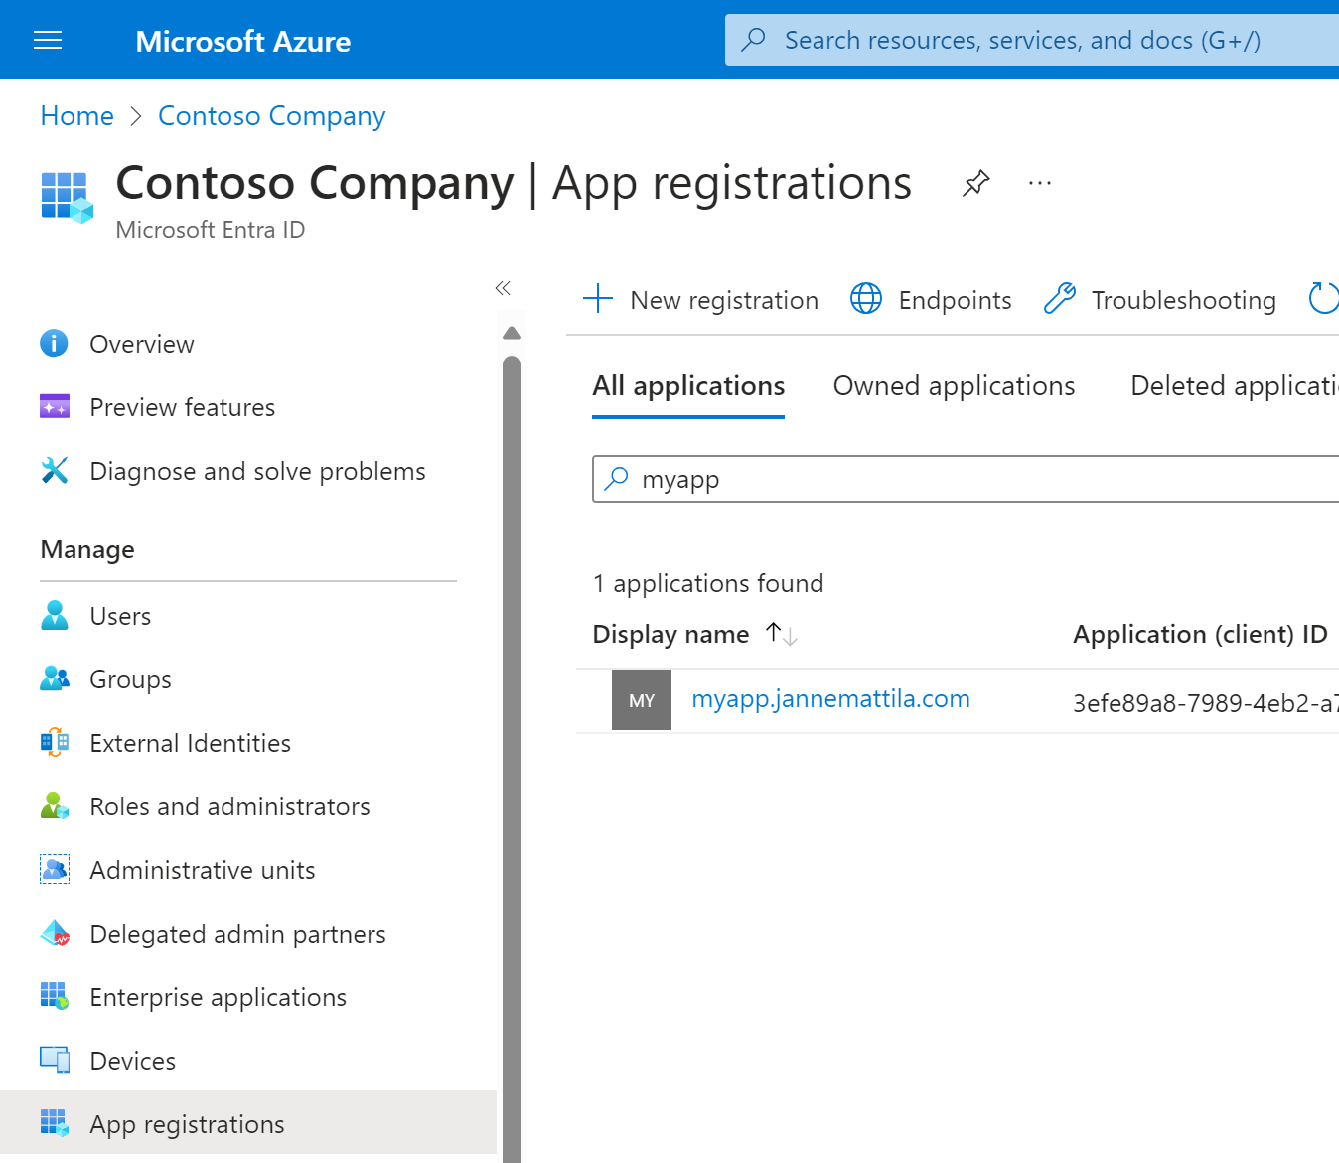This screenshot has width=1339, height=1163.
Task: Click the magnifier icon in the app filter box
Action: pos(617,478)
